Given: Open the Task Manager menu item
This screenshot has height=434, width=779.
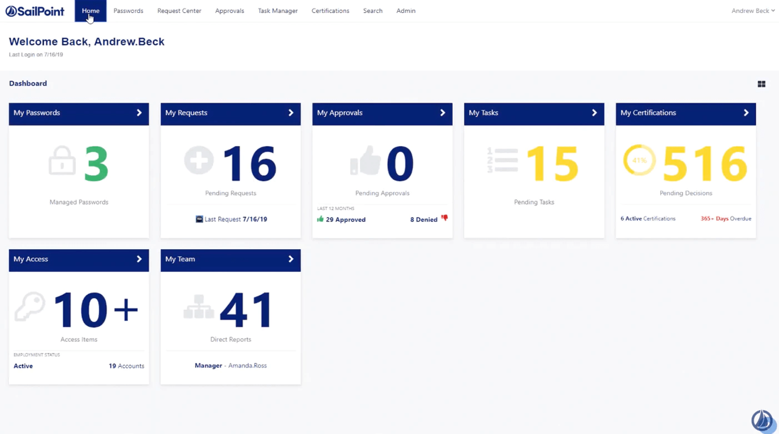Looking at the screenshot, I should coord(278,11).
